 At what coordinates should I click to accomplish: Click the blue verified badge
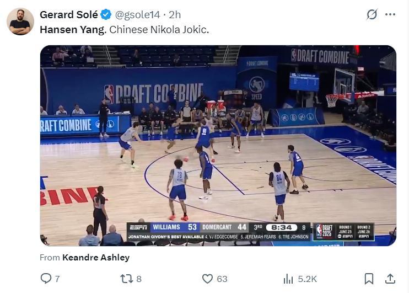click(106, 15)
